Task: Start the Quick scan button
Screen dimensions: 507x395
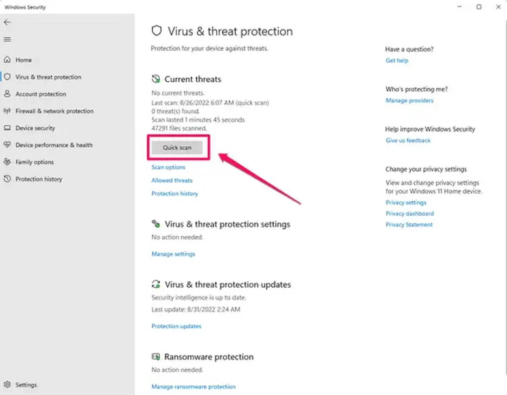Action: tap(177, 148)
